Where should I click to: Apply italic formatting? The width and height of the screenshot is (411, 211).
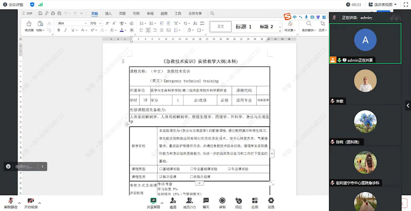(65, 30)
